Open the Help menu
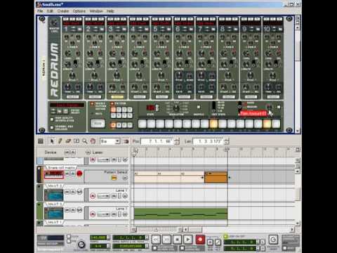 [110, 11]
